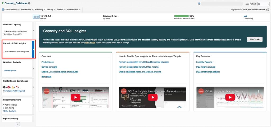
Task: Click the Oemrep_Database title
Action: click(16, 3)
